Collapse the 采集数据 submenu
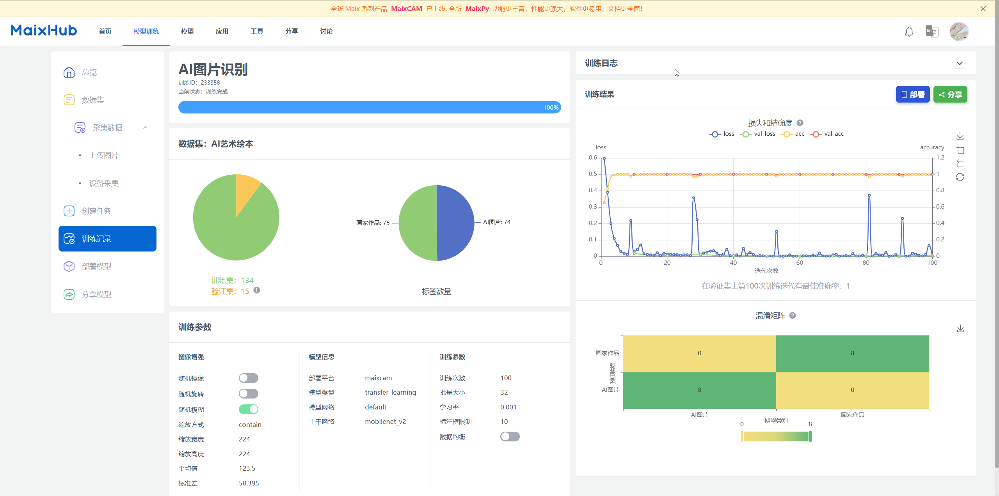Screen dimensions: 999x496 coord(145,128)
